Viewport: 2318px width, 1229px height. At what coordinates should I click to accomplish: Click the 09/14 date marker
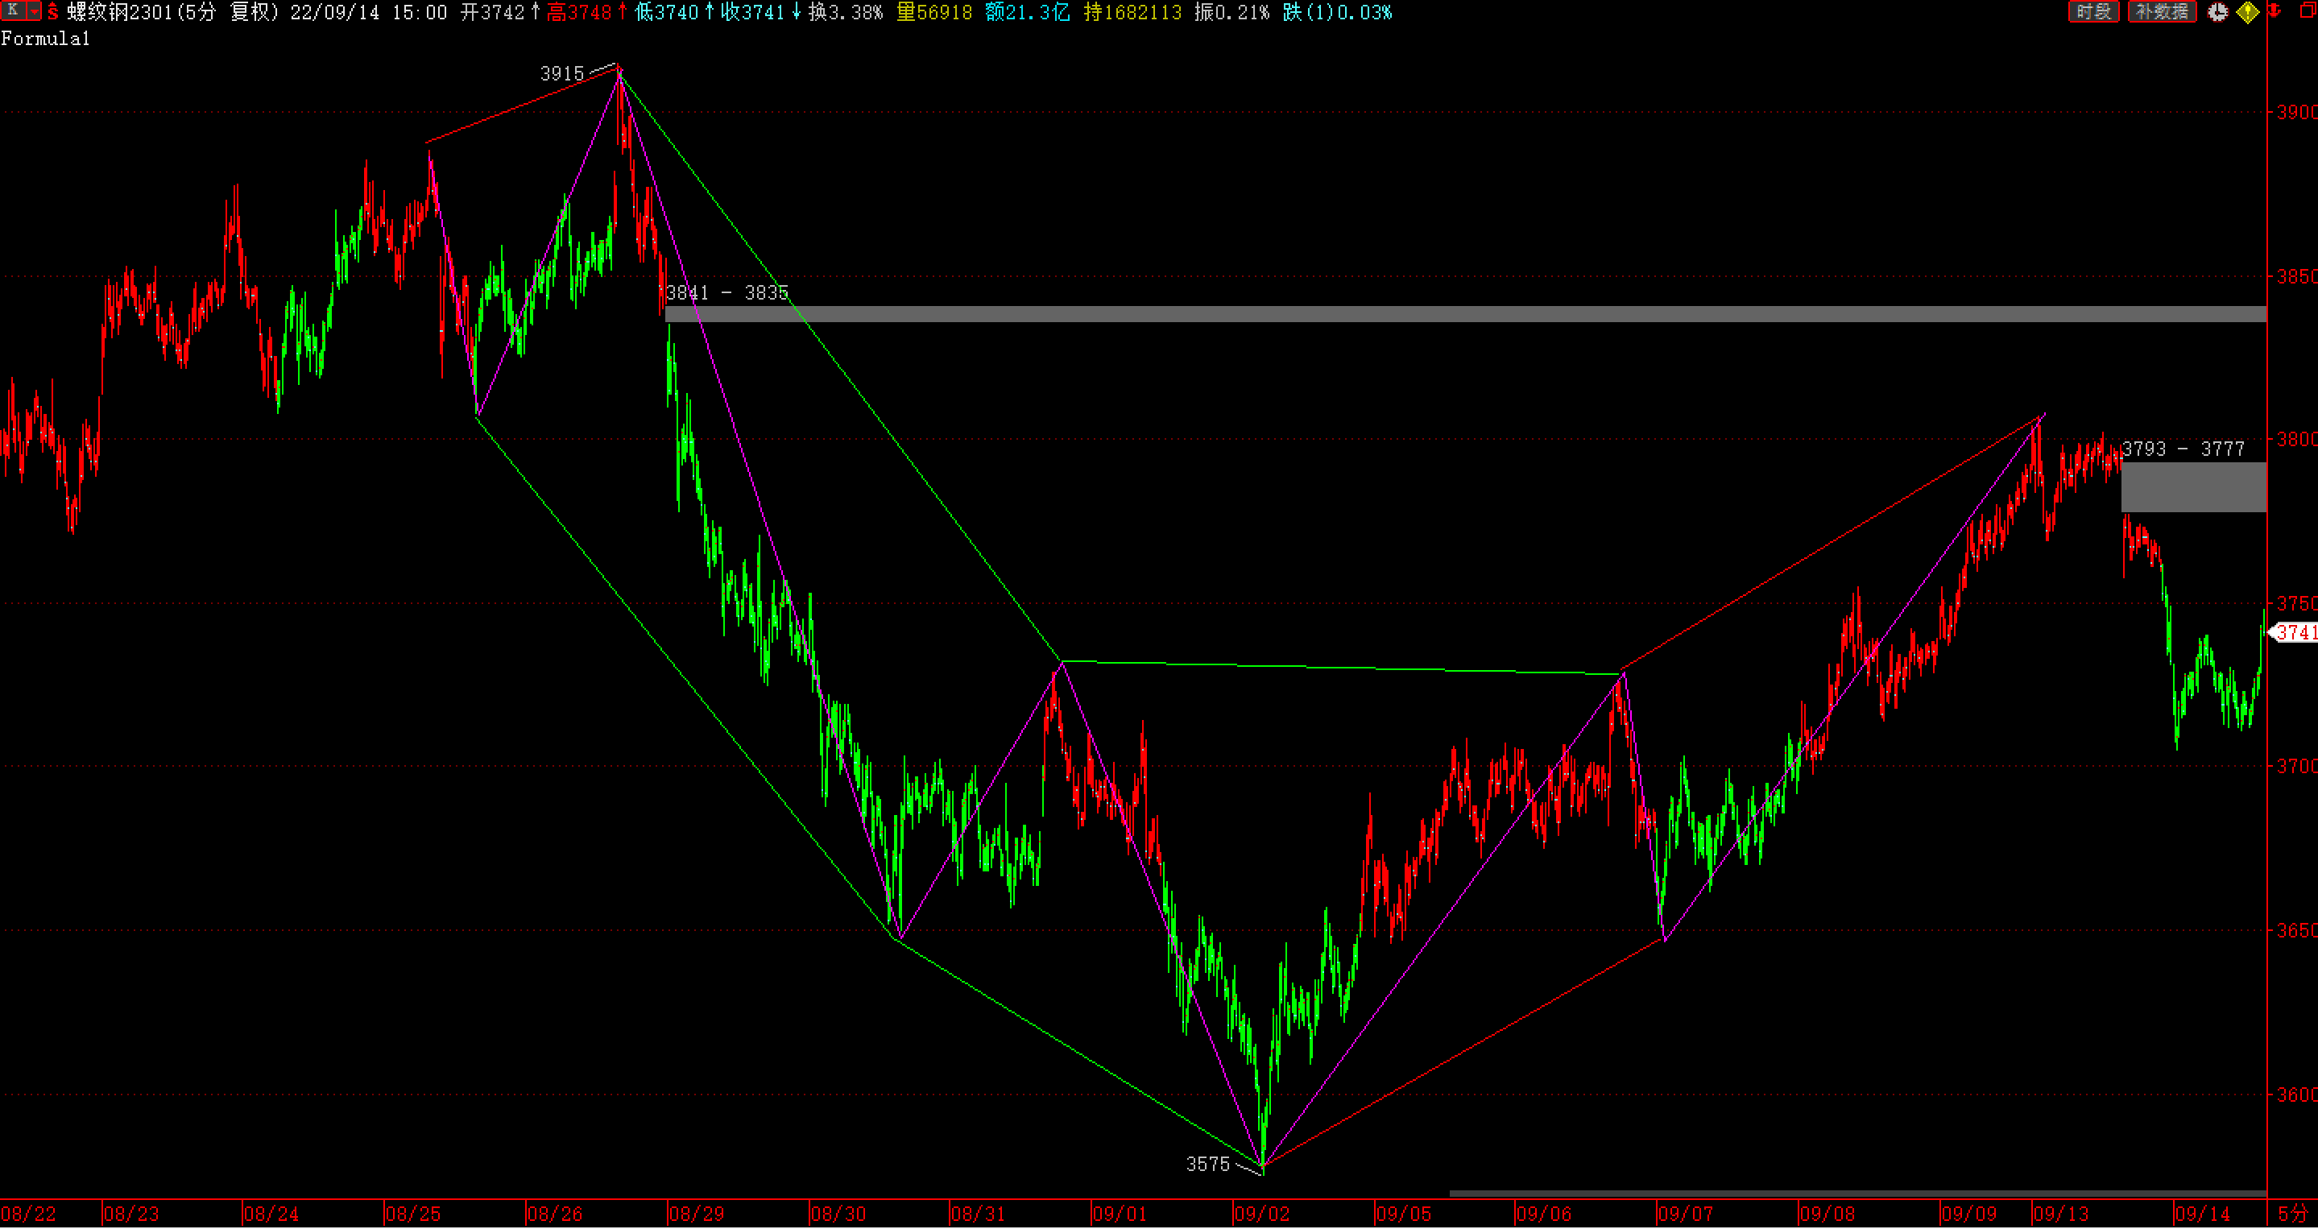(x=2203, y=1215)
